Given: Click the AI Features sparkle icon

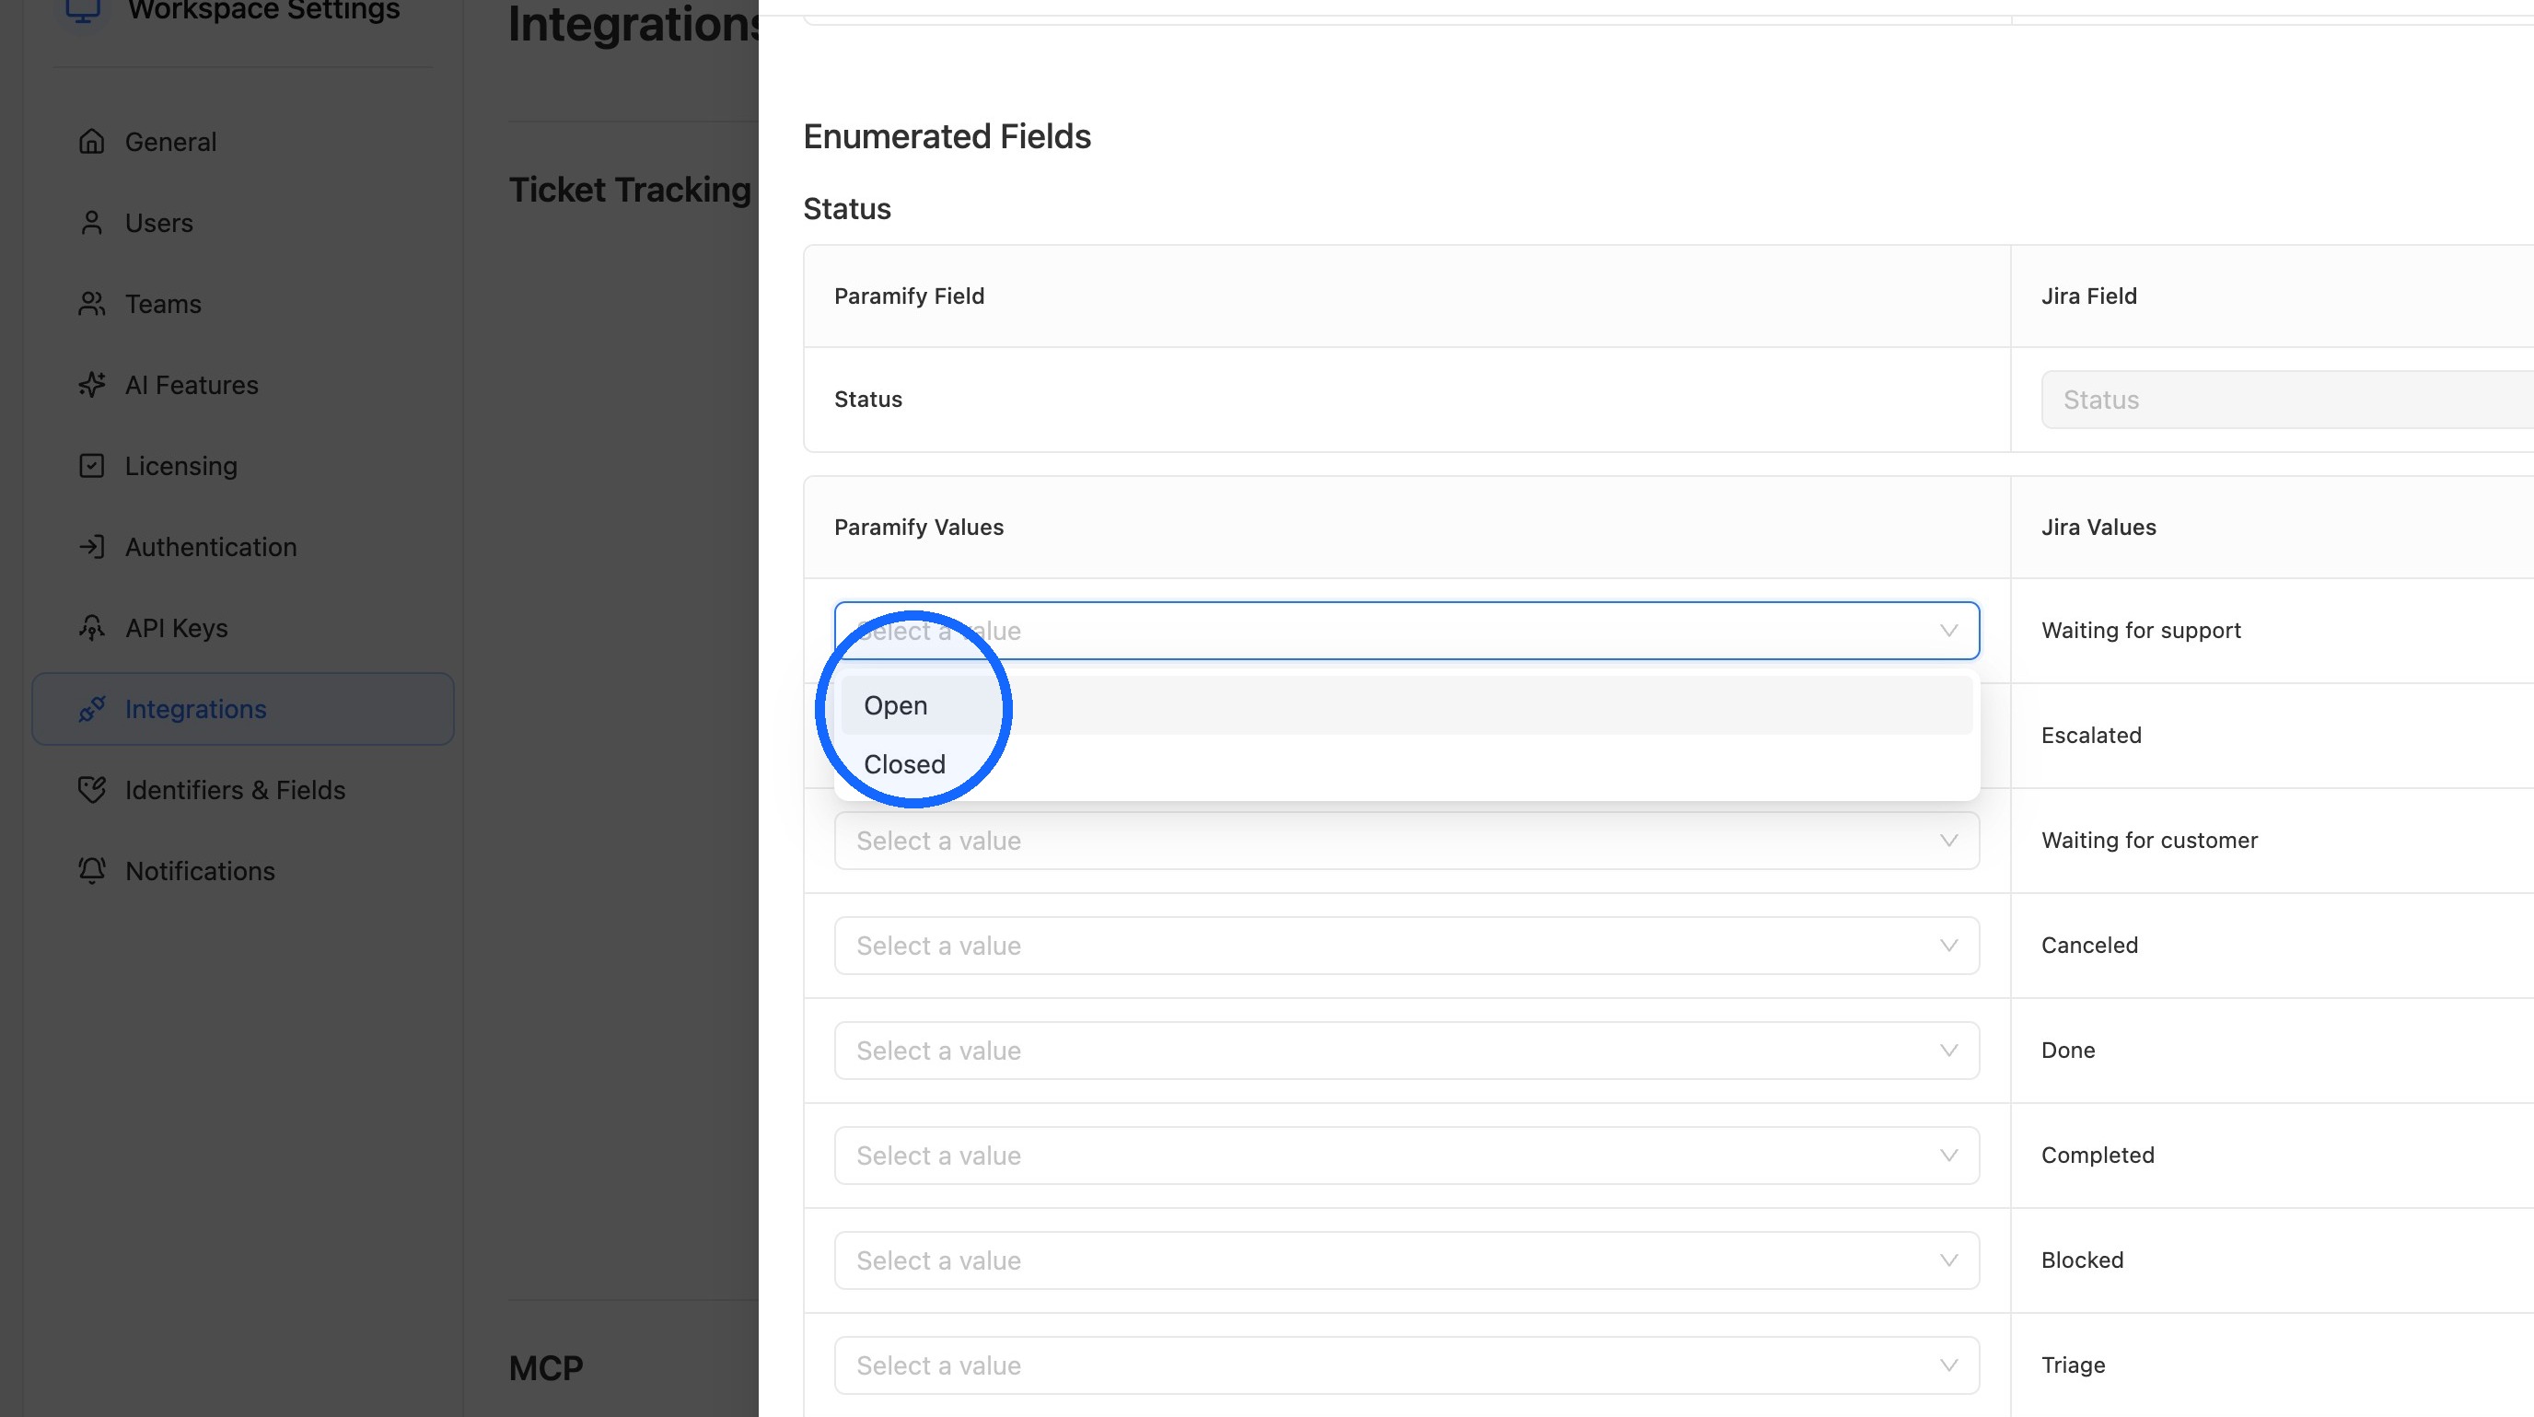Looking at the screenshot, I should click(91, 385).
